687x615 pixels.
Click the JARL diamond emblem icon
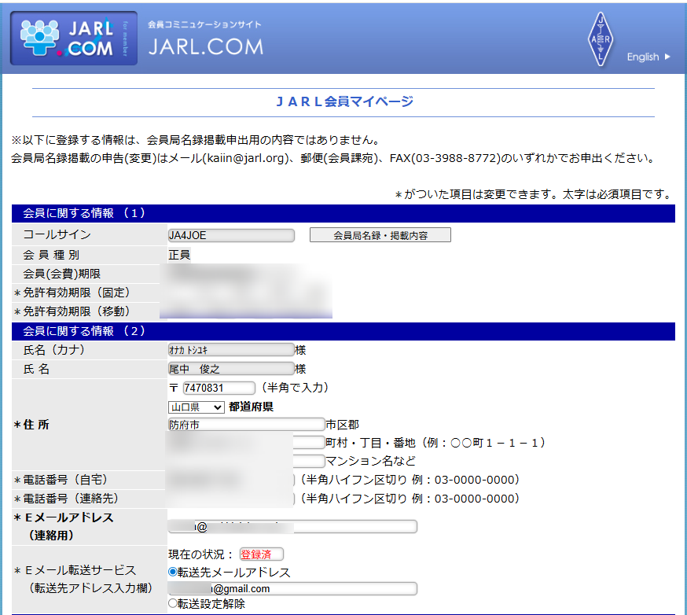(601, 39)
